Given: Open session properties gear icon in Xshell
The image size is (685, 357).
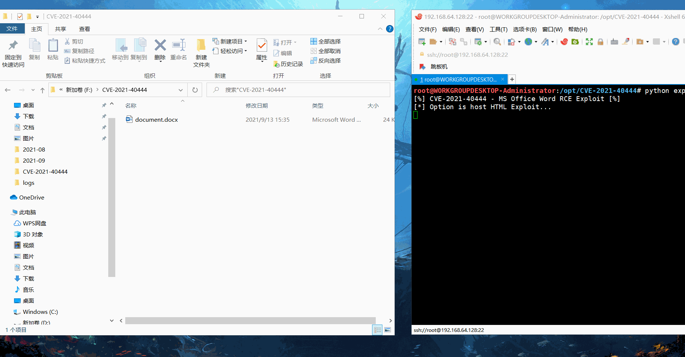Looking at the screenshot, I should click(478, 42).
